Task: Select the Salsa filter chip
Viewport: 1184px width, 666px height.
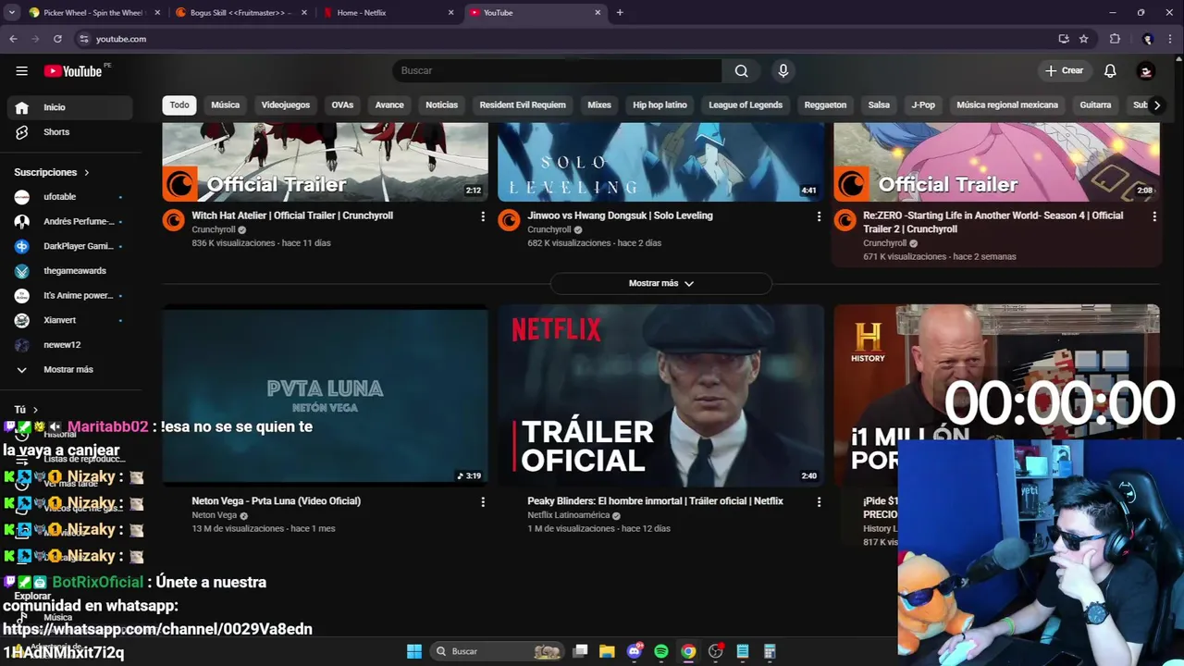Action: pyautogui.click(x=879, y=105)
